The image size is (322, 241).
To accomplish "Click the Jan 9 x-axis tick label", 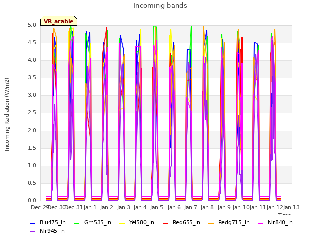I will (224, 207).
